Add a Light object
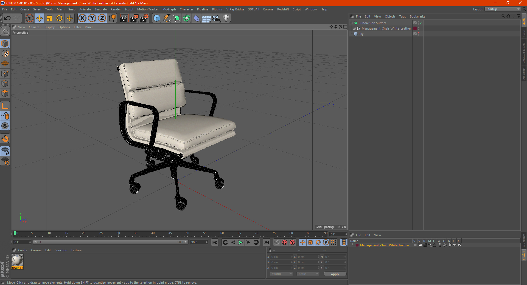This screenshot has height=285, width=527. [x=226, y=18]
